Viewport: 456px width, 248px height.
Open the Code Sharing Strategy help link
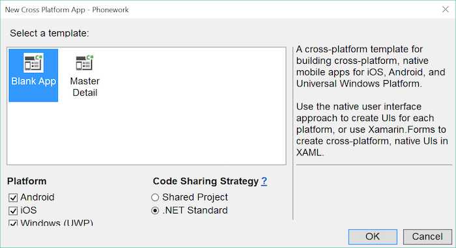pos(264,181)
